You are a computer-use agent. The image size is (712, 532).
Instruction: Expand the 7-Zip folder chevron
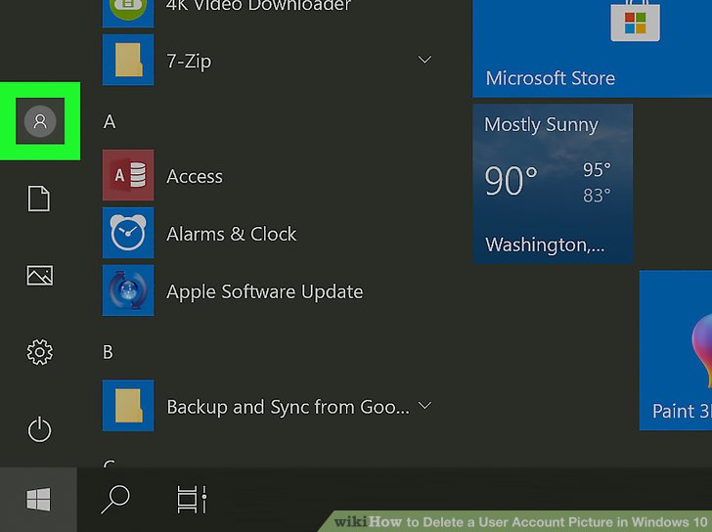click(424, 60)
